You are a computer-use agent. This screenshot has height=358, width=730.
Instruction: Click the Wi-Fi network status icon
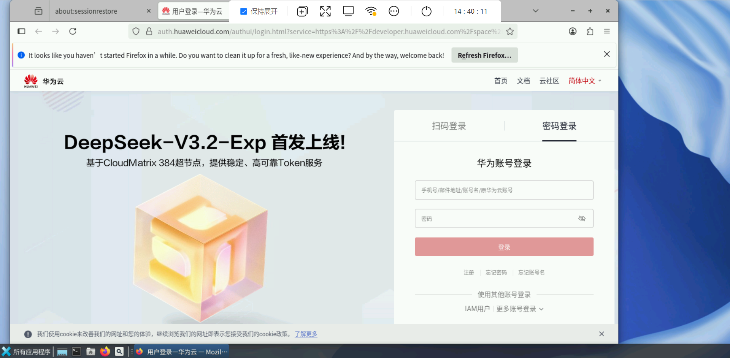point(371,11)
